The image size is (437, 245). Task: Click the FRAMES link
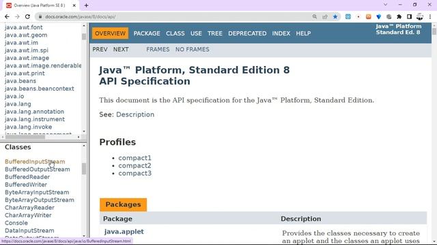click(x=158, y=50)
